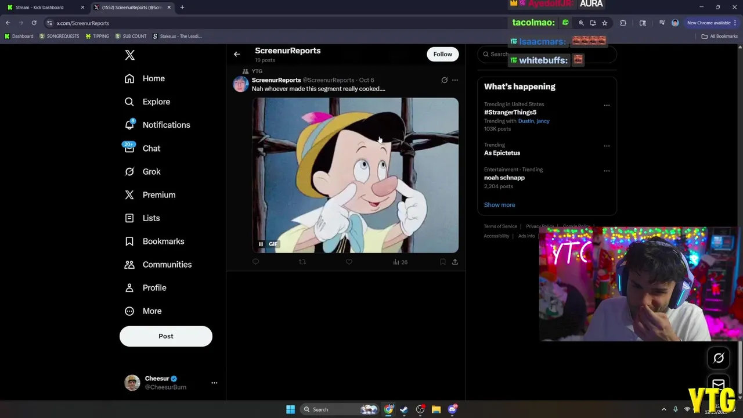The image size is (743, 418).
Task: Click the address bar URL x.com/ScreenurReports
Action: pos(83,23)
